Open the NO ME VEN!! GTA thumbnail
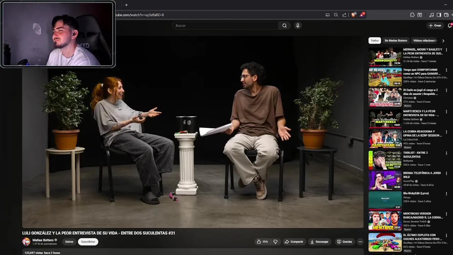The width and height of the screenshot is (453, 255). pyautogui.click(x=385, y=77)
